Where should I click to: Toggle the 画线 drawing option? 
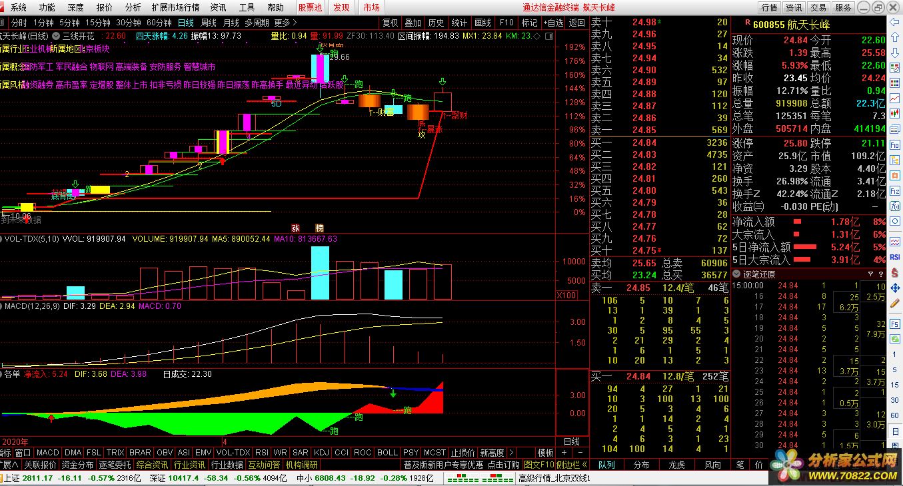[482, 22]
